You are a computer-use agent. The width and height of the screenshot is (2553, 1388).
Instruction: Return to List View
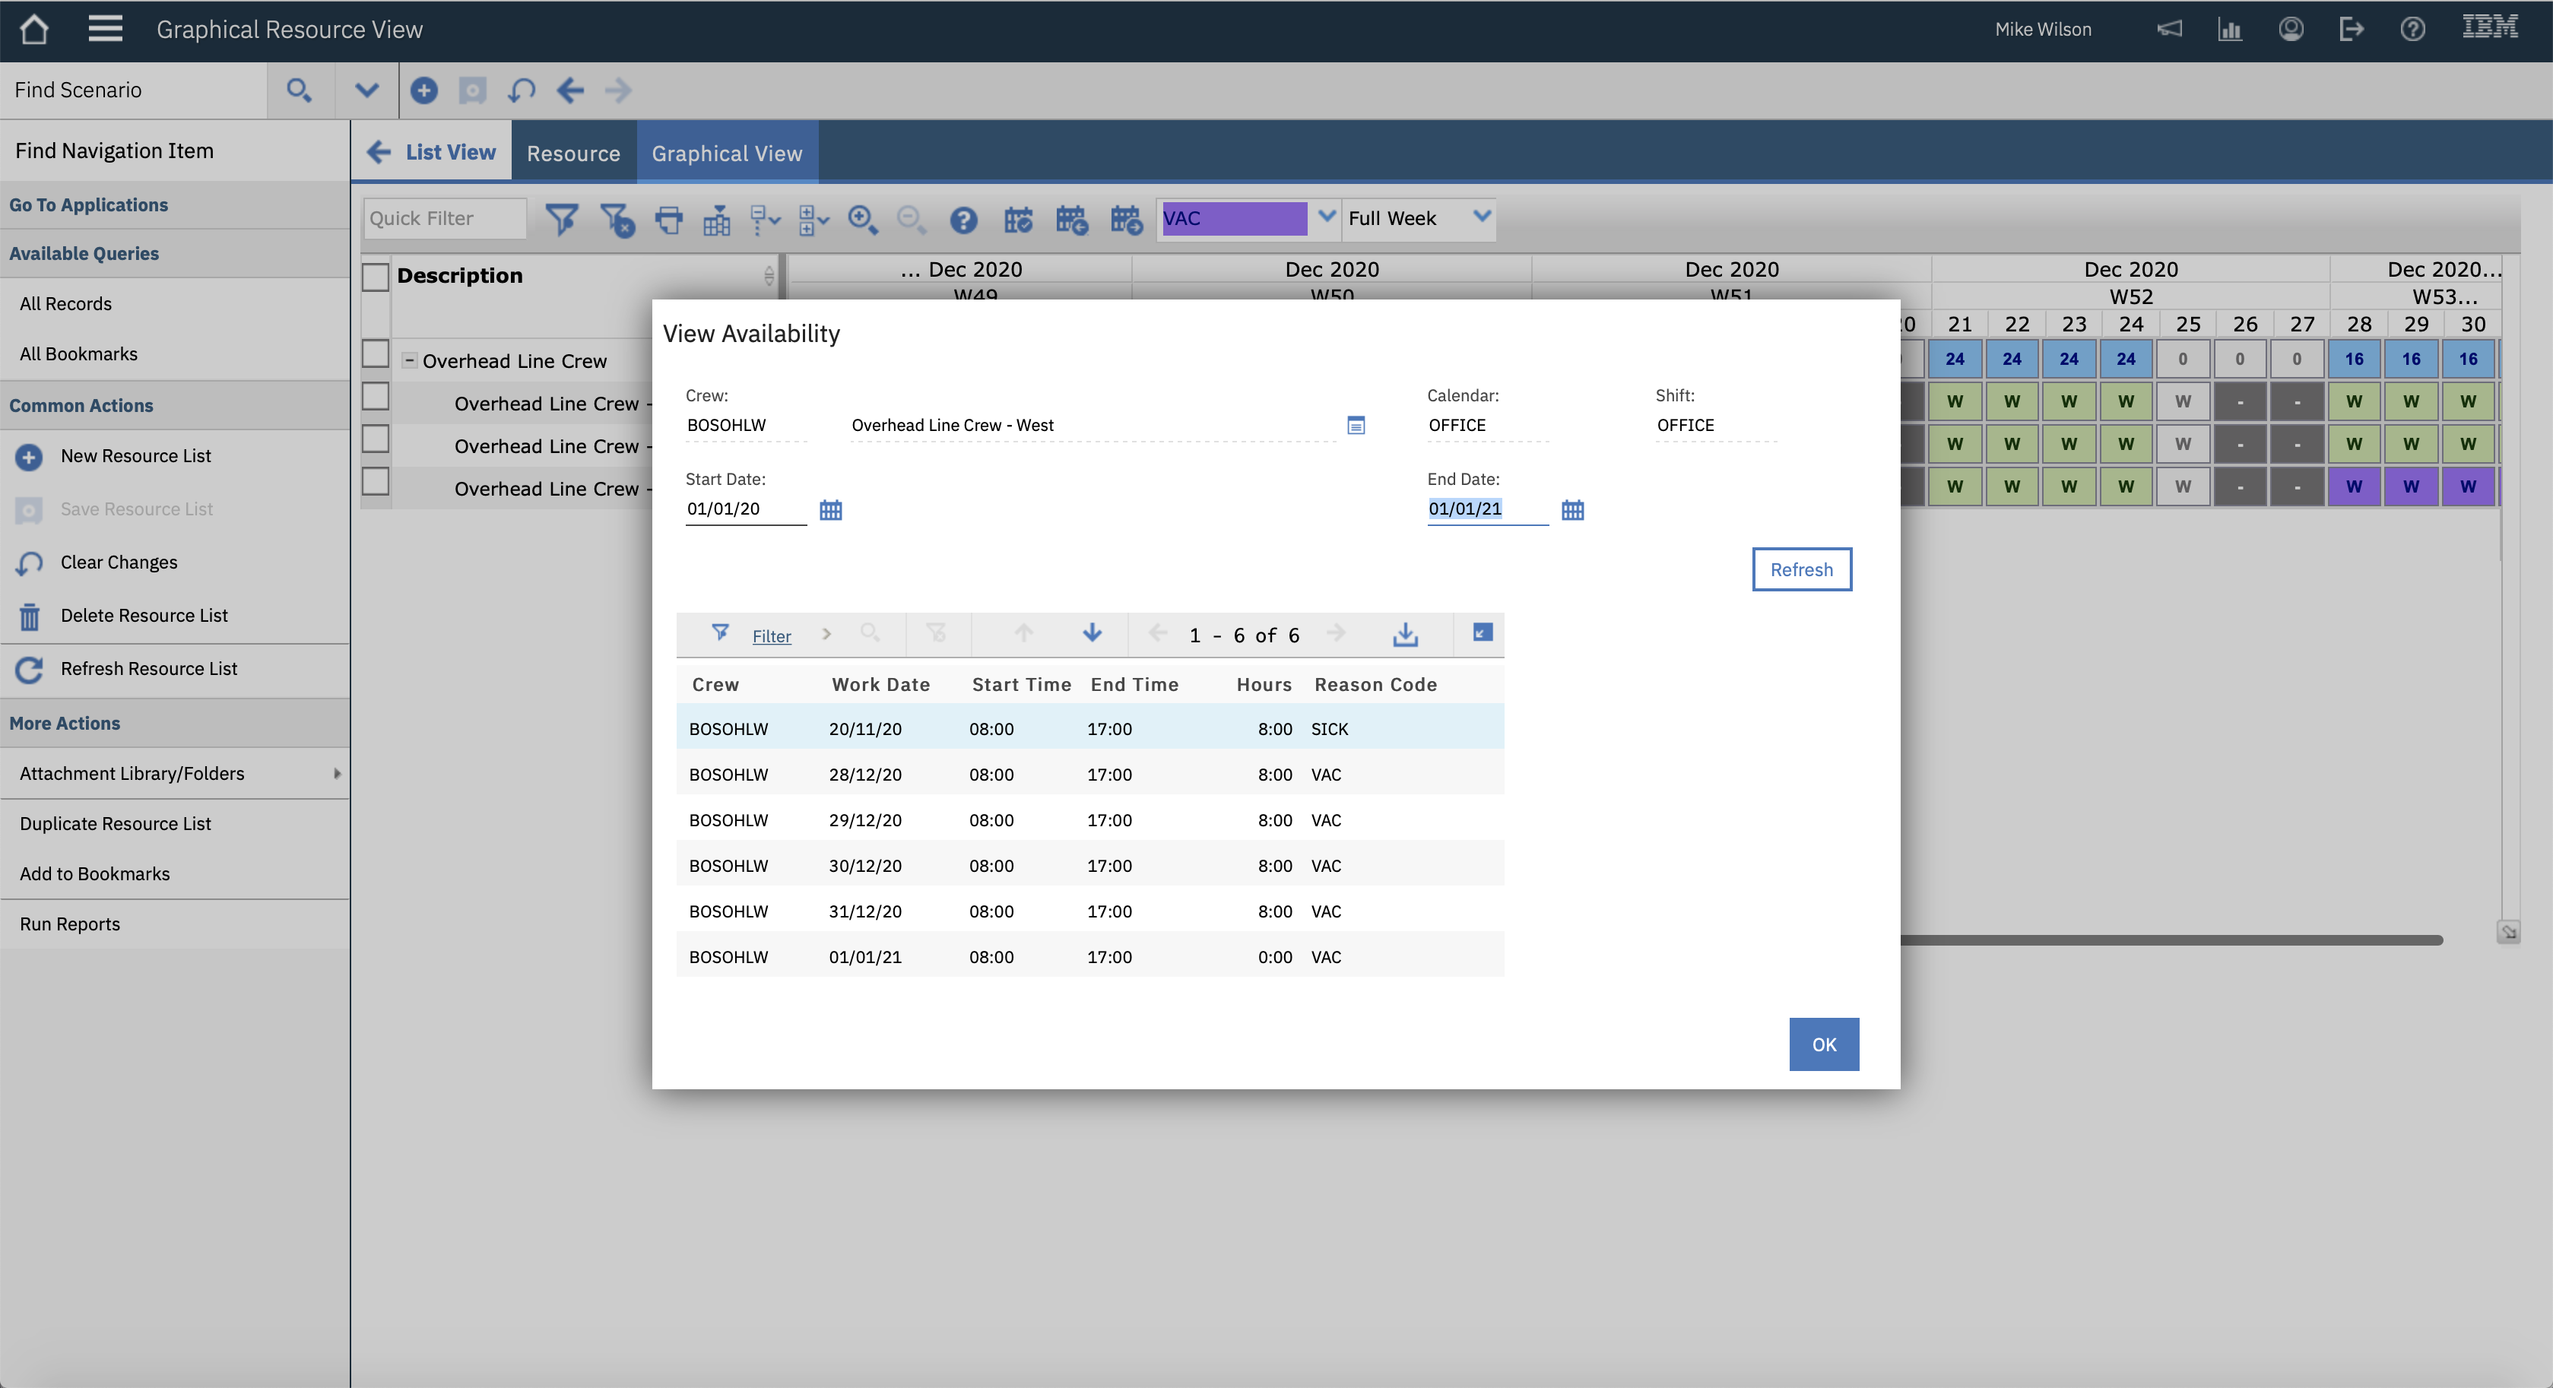point(432,151)
